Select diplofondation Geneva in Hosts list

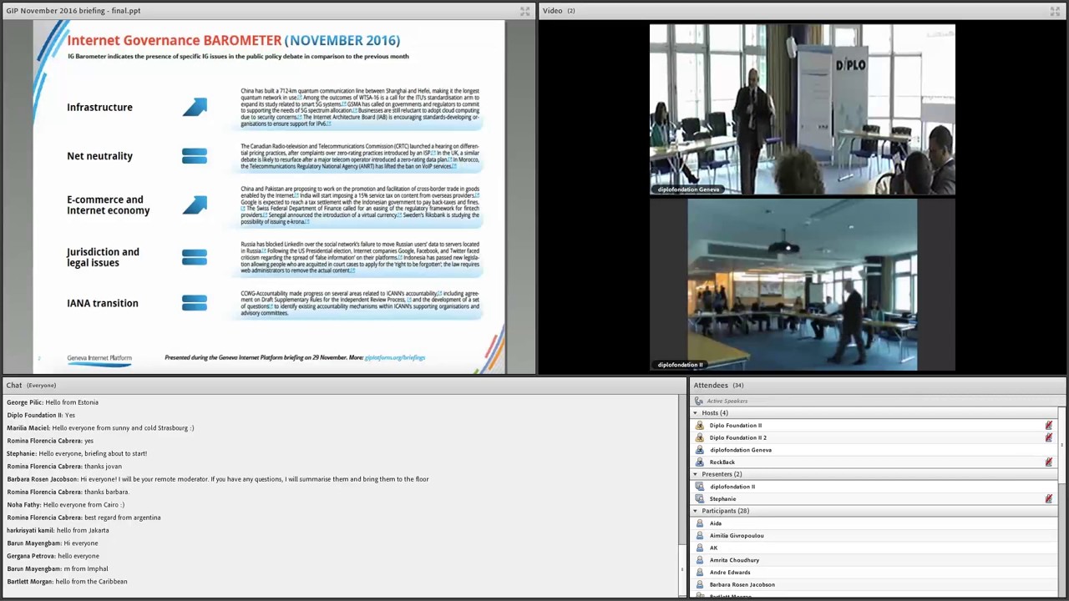[x=740, y=450]
